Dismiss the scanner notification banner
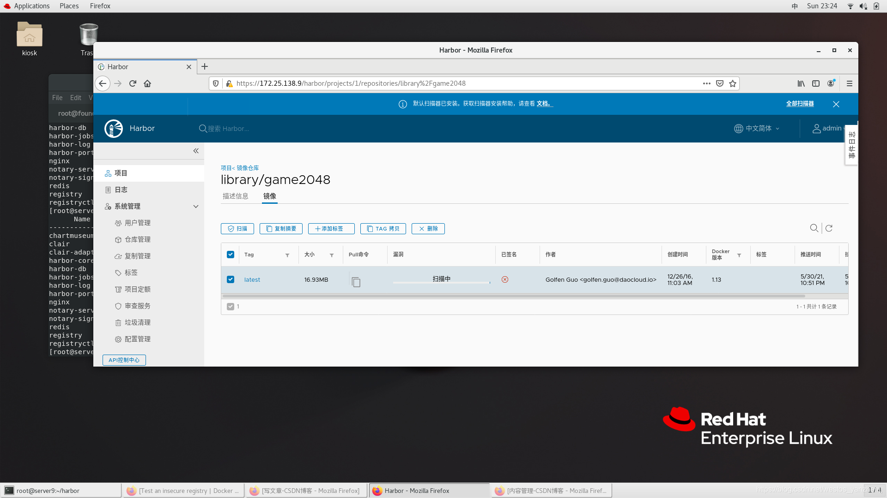This screenshot has height=498, width=887. tap(836, 104)
